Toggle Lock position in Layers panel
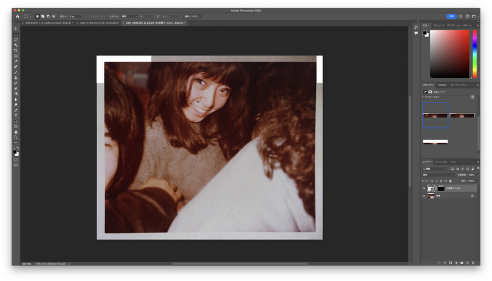Viewport: 492px width, 281px height. 441,181
